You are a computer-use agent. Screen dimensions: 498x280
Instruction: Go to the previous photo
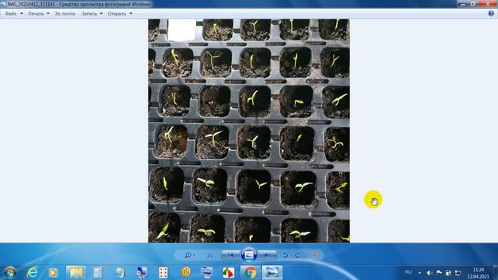pyautogui.click(x=231, y=255)
